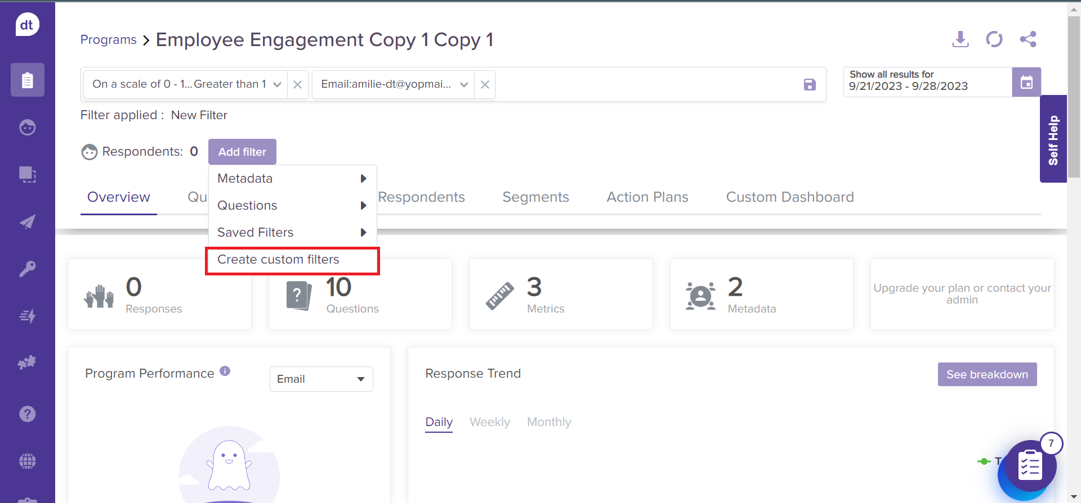This screenshot has height=503, width=1081.
Task: Select Create custom filters menu item
Action: point(279,260)
